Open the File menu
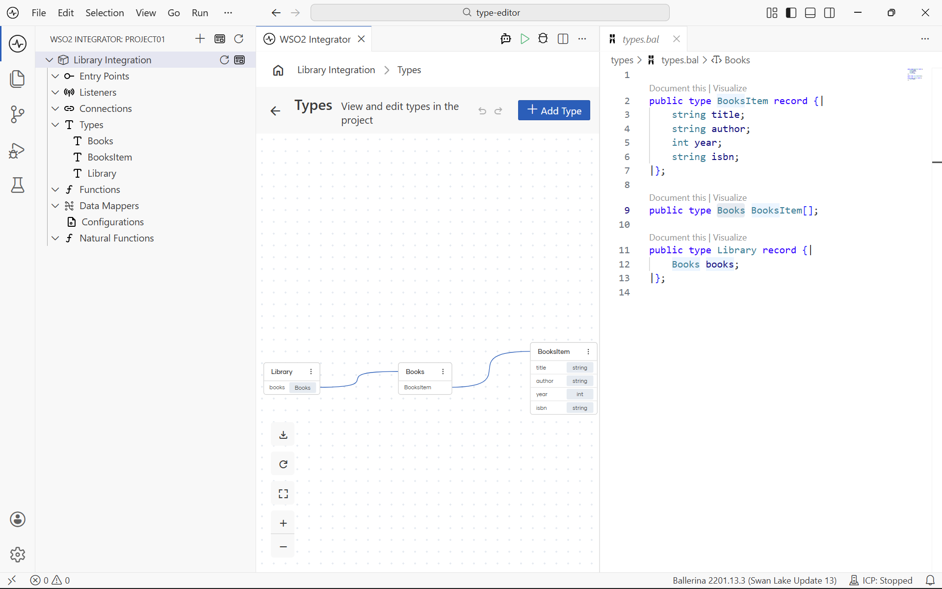942x589 pixels. [39, 13]
